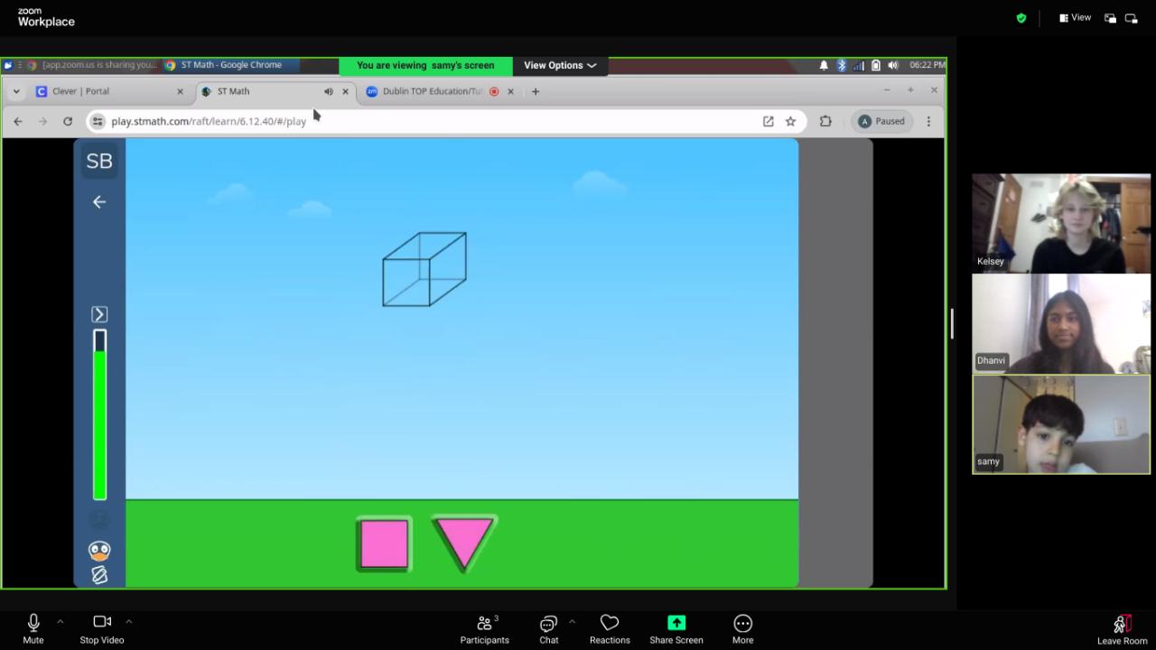Screen dimensions: 1156x650
Task: Click the battery icon in the system tray
Action: [876, 65]
